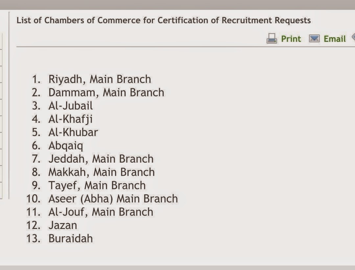The image size is (355, 270).
Task: Click the Buraidah list entry
Action: click(x=70, y=239)
